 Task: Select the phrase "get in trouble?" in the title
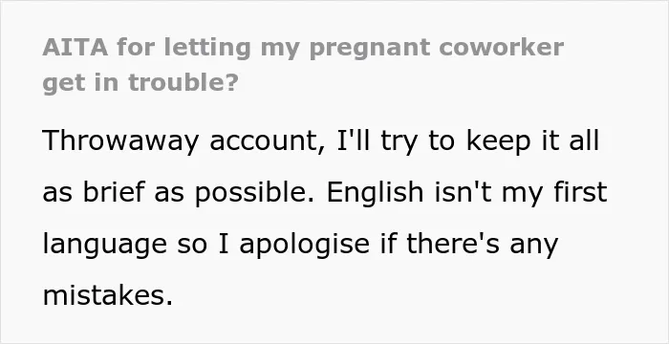point(140,83)
